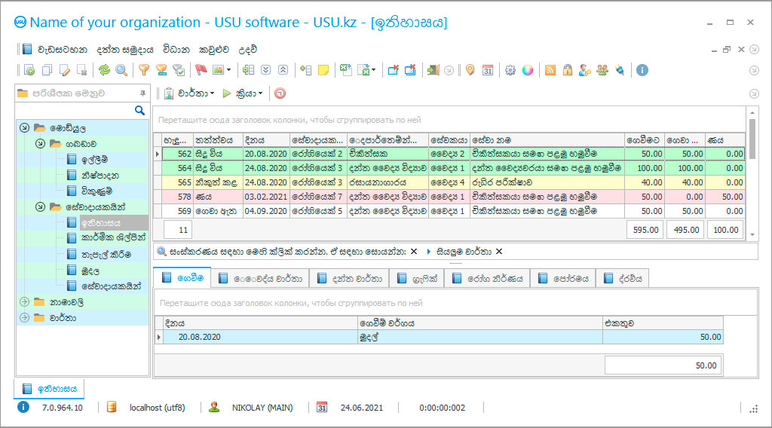This screenshot has height=428, width=772.
Task: Click the red flag toolbar icon
Action: click(x=201, y=70)
